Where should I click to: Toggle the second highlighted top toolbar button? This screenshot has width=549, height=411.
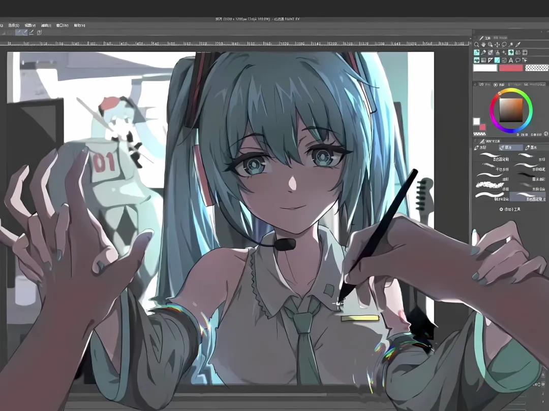pos(24,32)
